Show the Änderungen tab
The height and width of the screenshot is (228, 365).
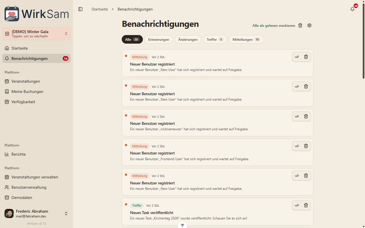click(188, 39)
